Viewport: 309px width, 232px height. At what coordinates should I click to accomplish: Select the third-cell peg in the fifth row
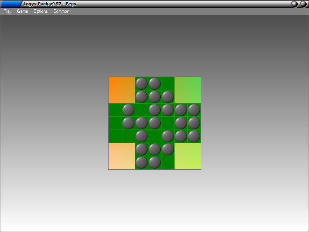pyautogui.click(x=141, y=136)
